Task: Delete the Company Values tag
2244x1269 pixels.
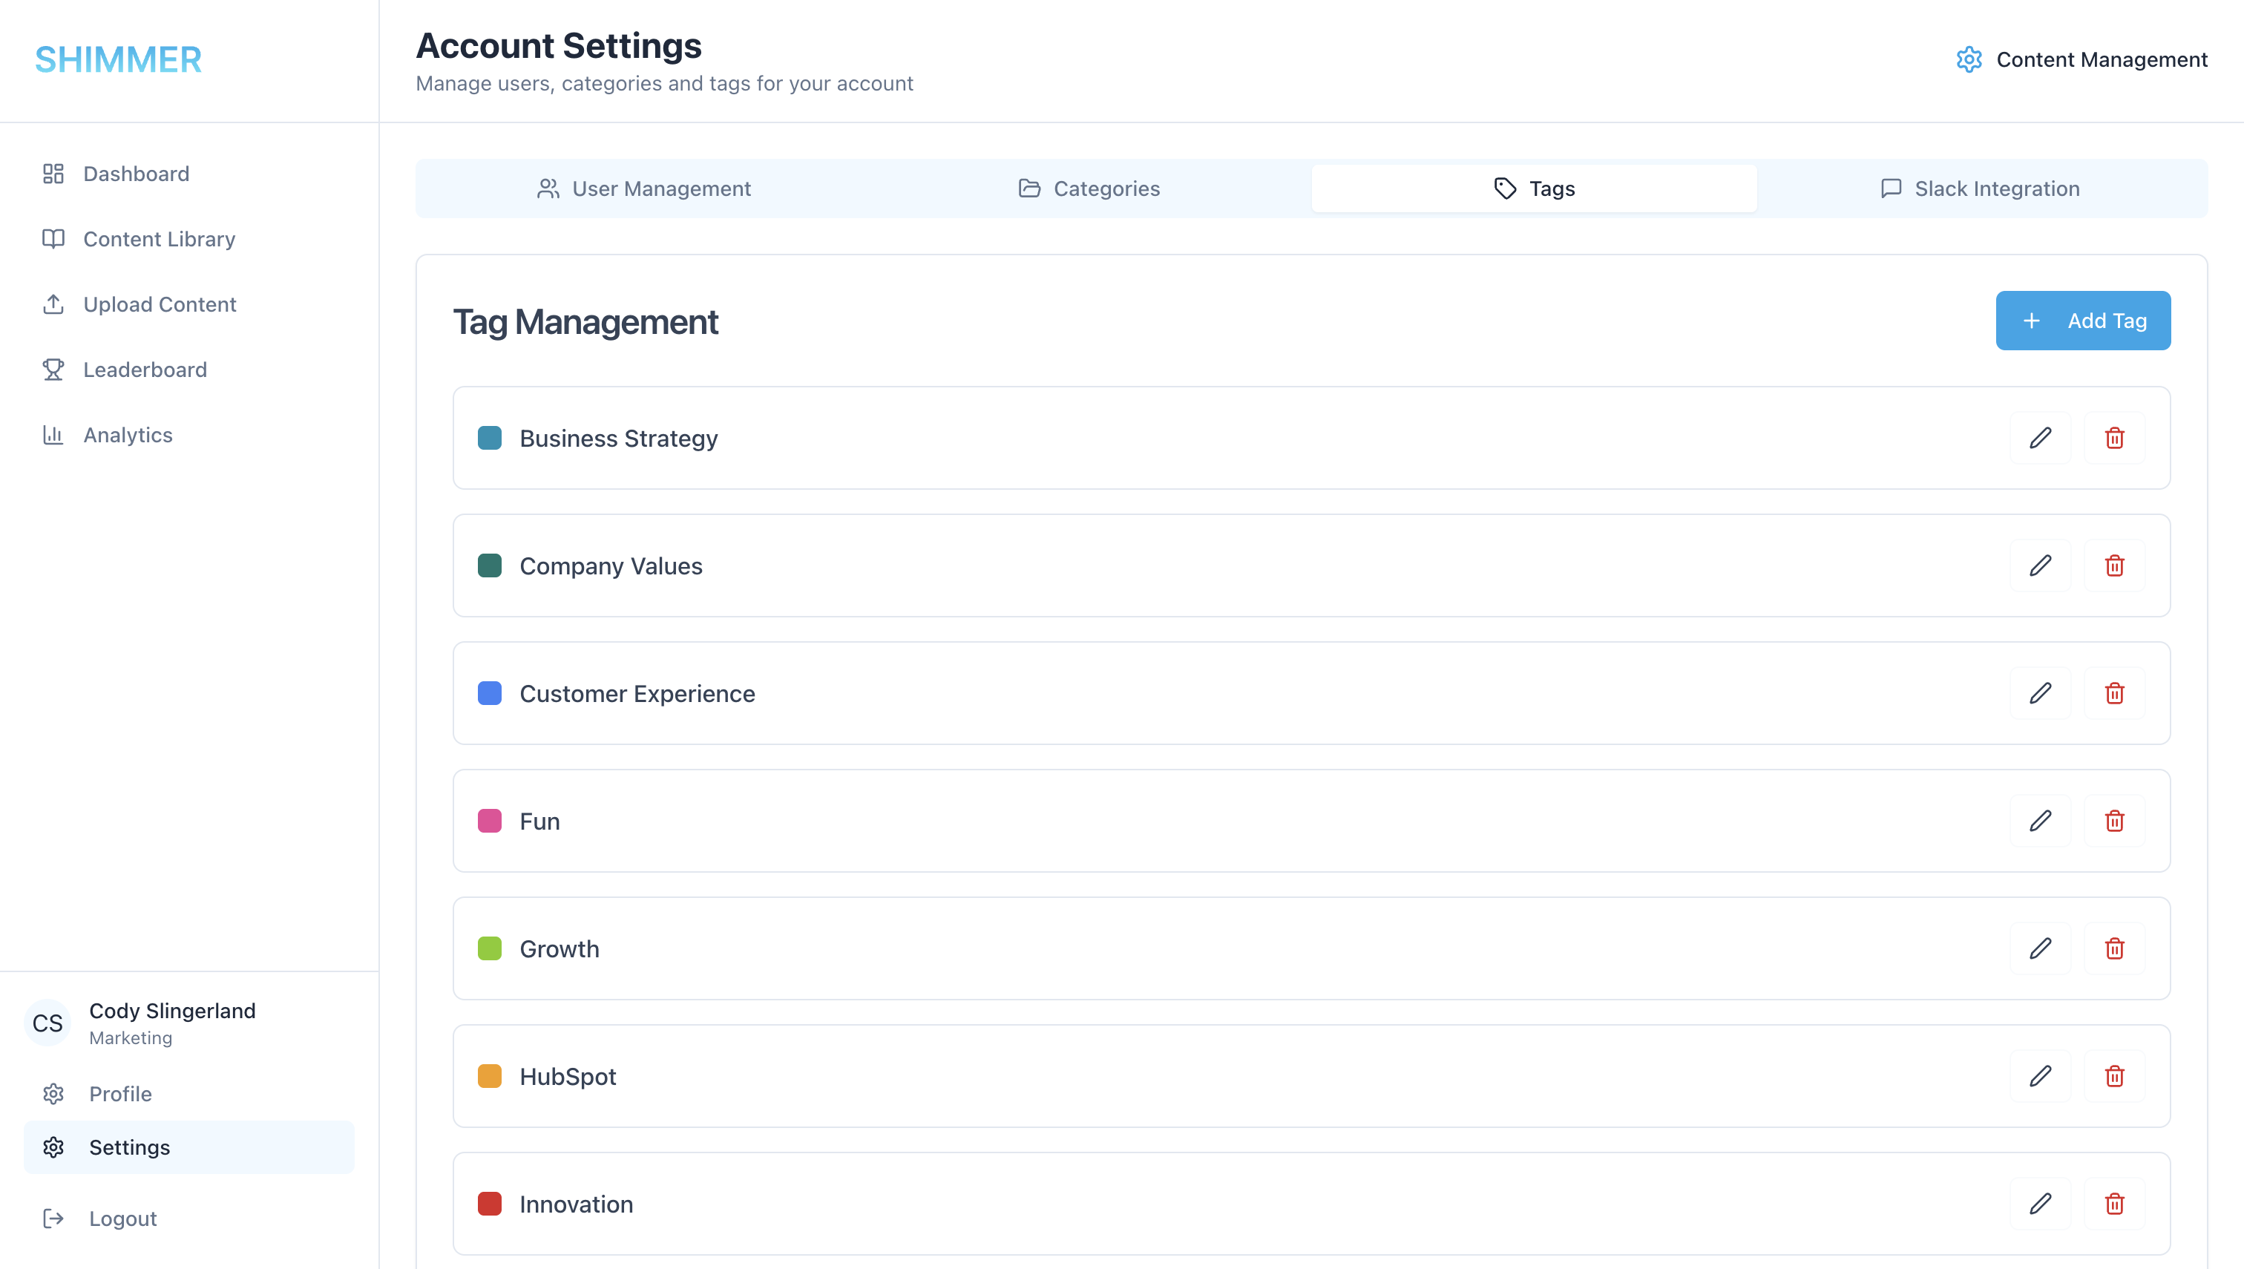Action: [x=2115, y=565]
